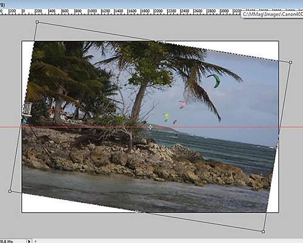This screenshot has height=243, width=303.
Task: Click the bottom-right transform corner handle
Action: [x=263, y=231]
